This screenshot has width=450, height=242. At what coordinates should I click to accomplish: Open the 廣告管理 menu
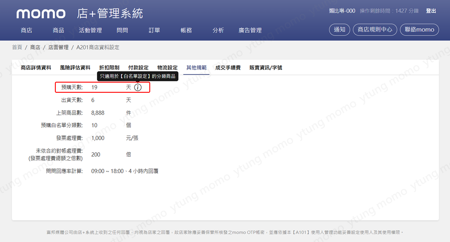[250, 30]
